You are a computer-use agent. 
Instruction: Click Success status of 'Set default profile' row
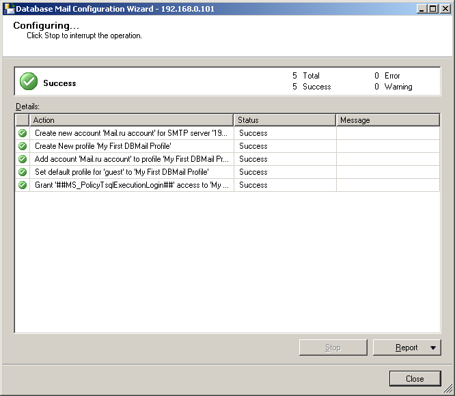click(x=253, y=172)
